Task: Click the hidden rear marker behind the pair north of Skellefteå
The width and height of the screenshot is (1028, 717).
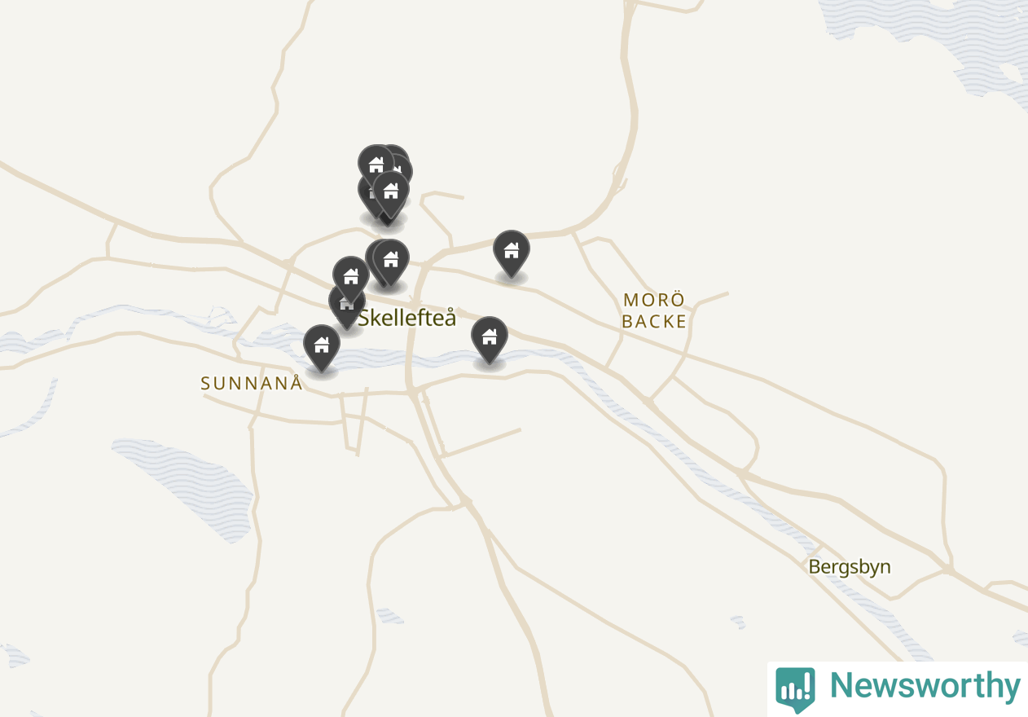Action: (376, 261)
